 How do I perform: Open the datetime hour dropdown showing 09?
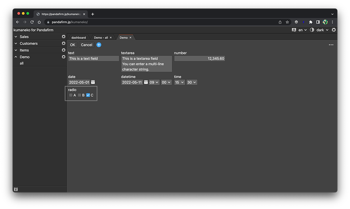154,82
